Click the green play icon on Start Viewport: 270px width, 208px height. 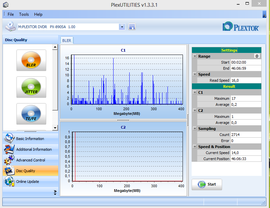tap(202, 185)
